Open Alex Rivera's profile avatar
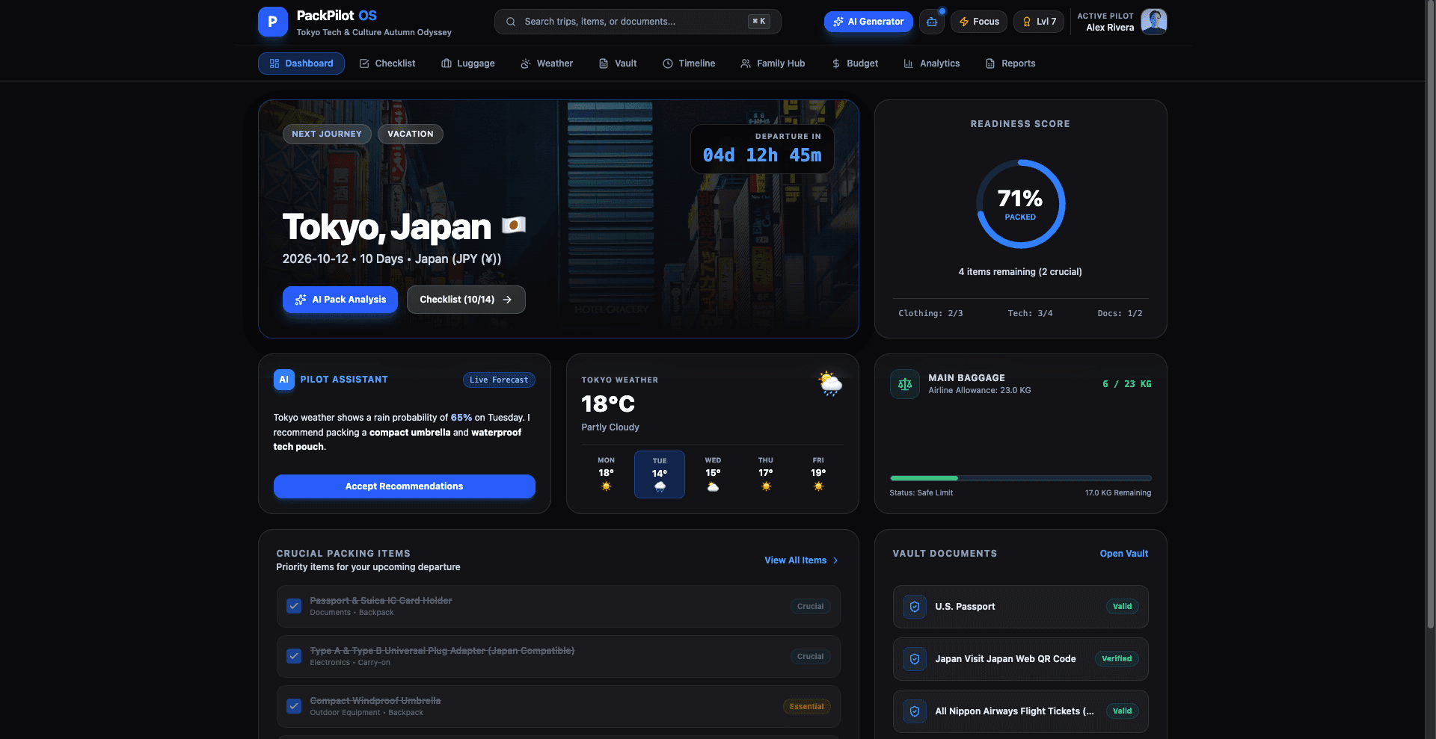This screenshot has width=1436, height=739. [1154, 22]
